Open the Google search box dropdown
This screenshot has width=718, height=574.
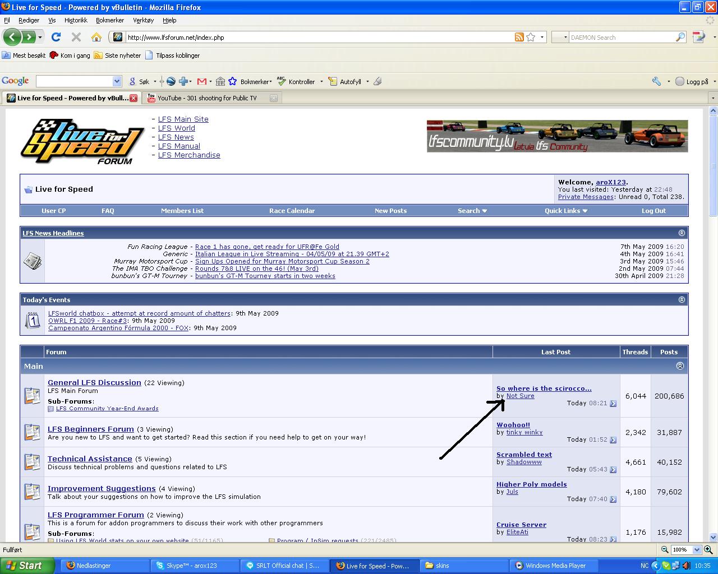click(x=117, y=81)
